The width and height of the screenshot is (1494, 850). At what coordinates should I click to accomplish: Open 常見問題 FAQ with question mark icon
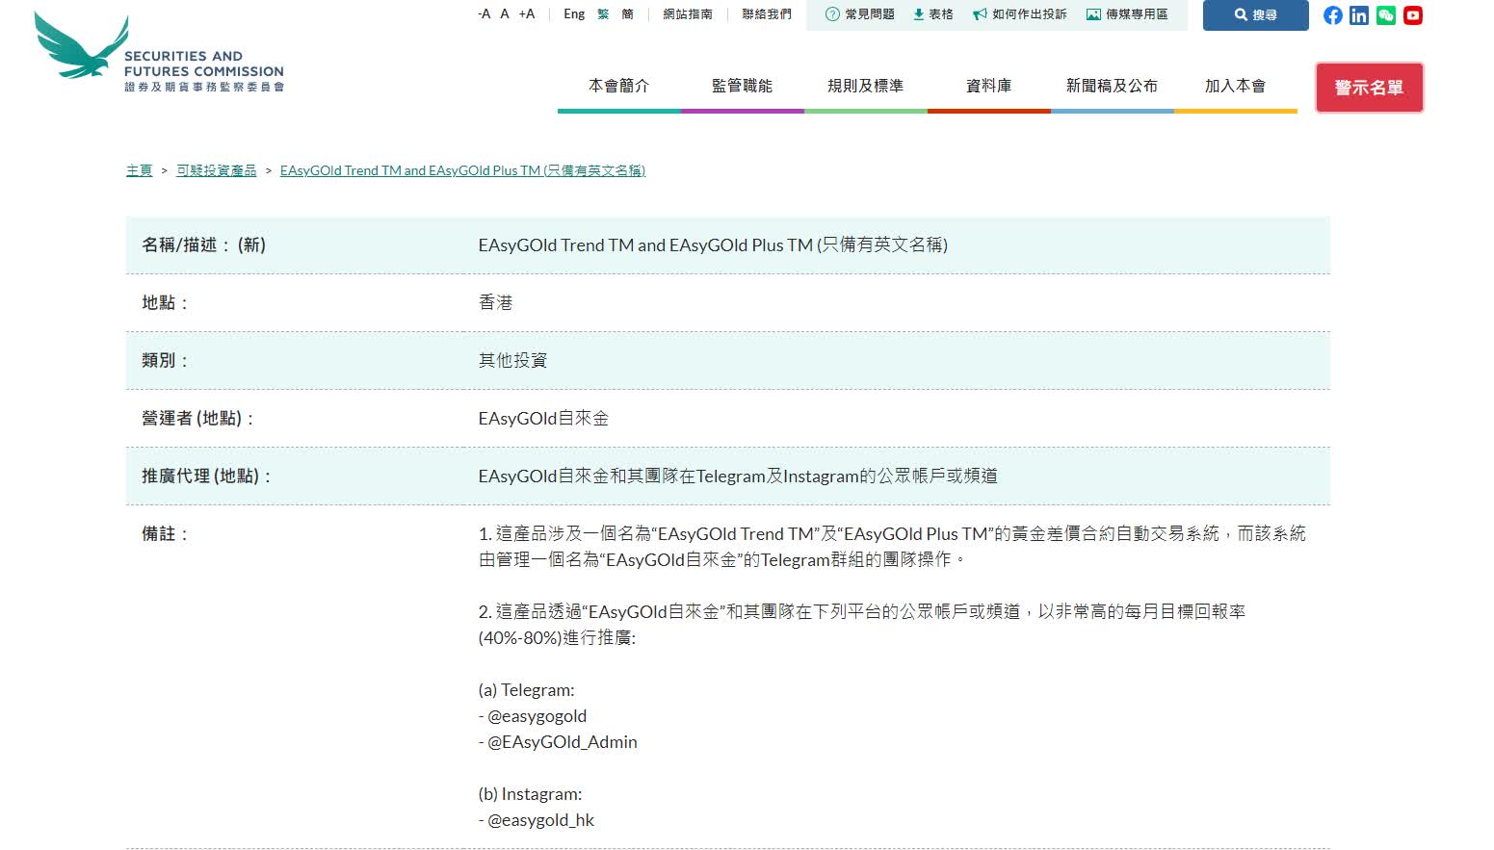tap(860, 14)
